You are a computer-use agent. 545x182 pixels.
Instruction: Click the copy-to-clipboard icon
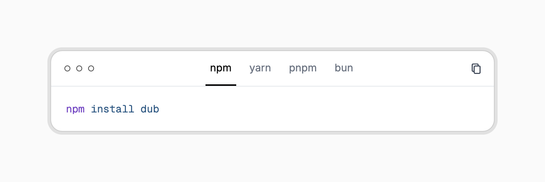476,68
